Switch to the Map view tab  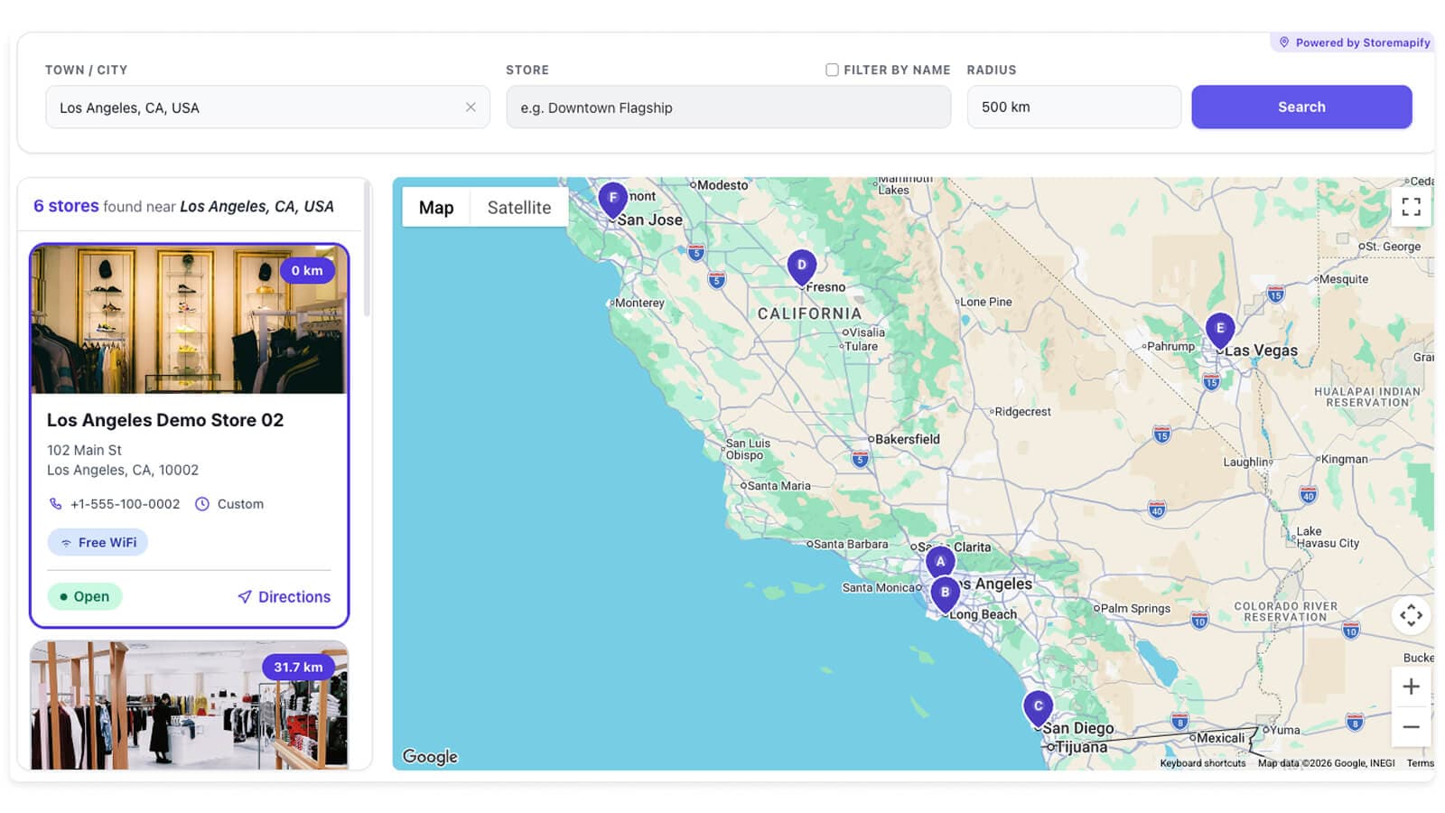pyautogui.click(x=436, y=207)
